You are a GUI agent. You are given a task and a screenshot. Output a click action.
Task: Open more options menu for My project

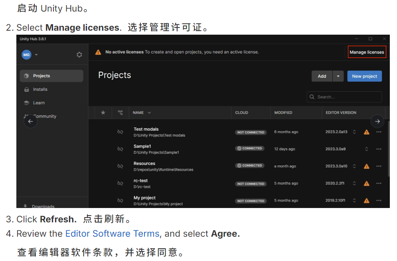(379, 200)
